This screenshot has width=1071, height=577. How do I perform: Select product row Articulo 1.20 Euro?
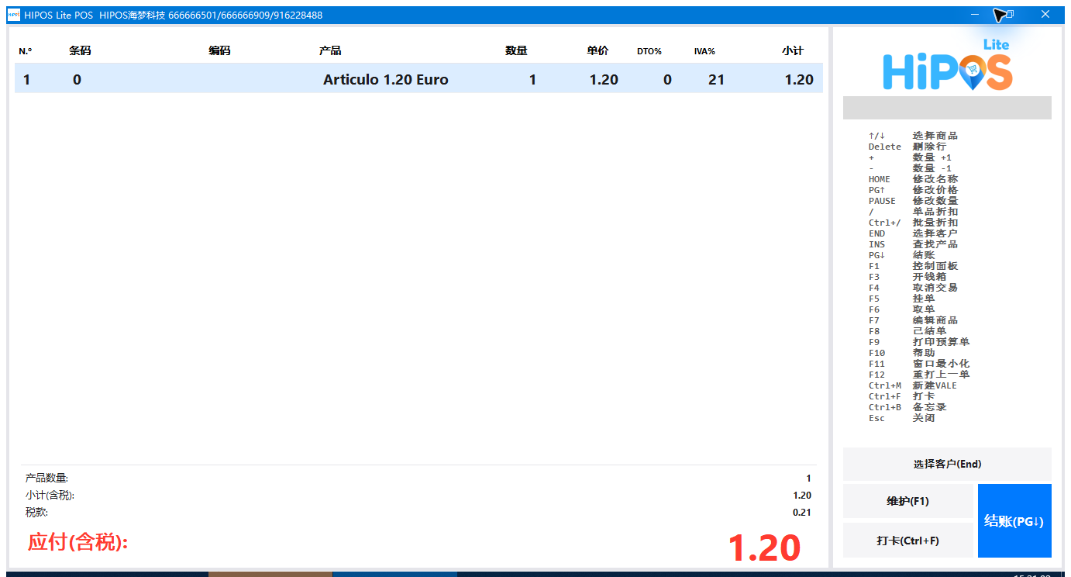tap(418, 79)
